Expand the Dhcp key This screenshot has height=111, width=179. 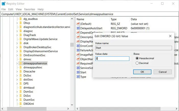click(x=17, y=23)
